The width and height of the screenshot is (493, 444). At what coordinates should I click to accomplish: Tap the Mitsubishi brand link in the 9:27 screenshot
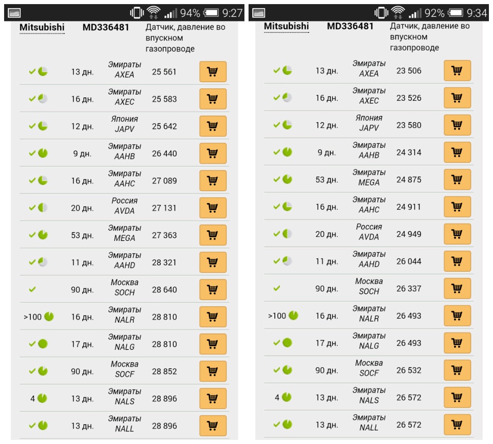point(42,27)
